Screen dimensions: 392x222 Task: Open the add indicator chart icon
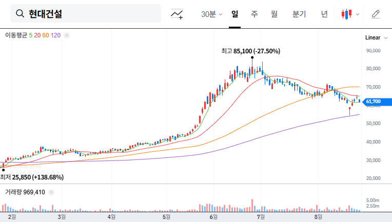(177, 14)
